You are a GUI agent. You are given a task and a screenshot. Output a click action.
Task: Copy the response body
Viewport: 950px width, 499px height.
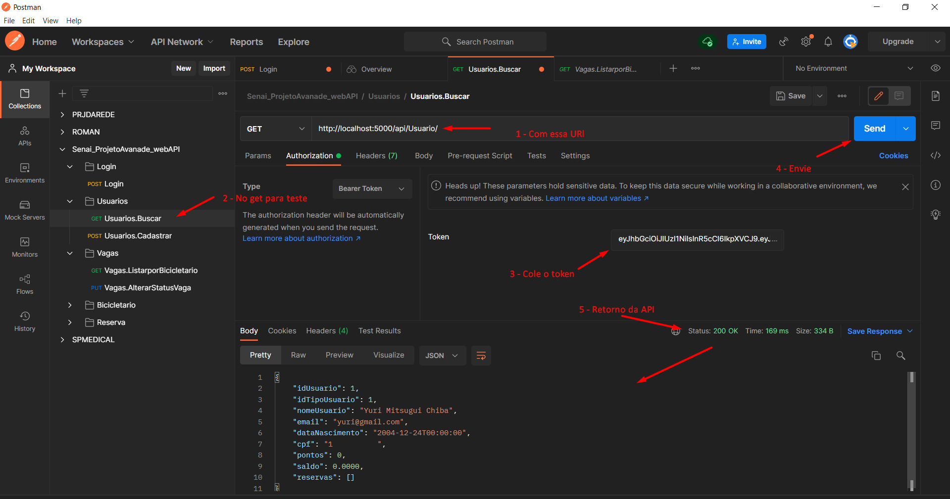(x=876, y=355)
